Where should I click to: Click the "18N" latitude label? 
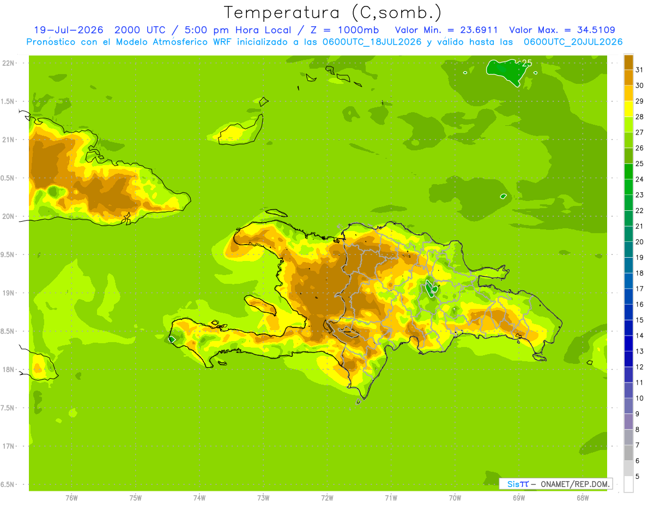(9, 369)
